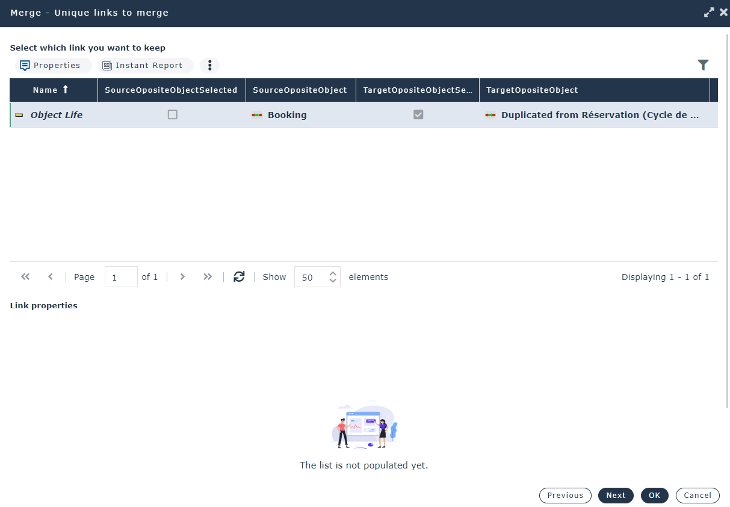The height and width of the screenshot is (507, 730).
Task: Expand the dialog to full size
Action: (x=709, y=13)
